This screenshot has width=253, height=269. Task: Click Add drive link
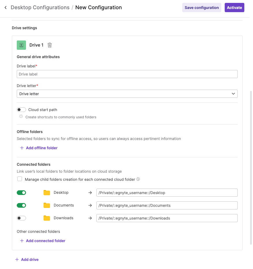click(27, 259)
